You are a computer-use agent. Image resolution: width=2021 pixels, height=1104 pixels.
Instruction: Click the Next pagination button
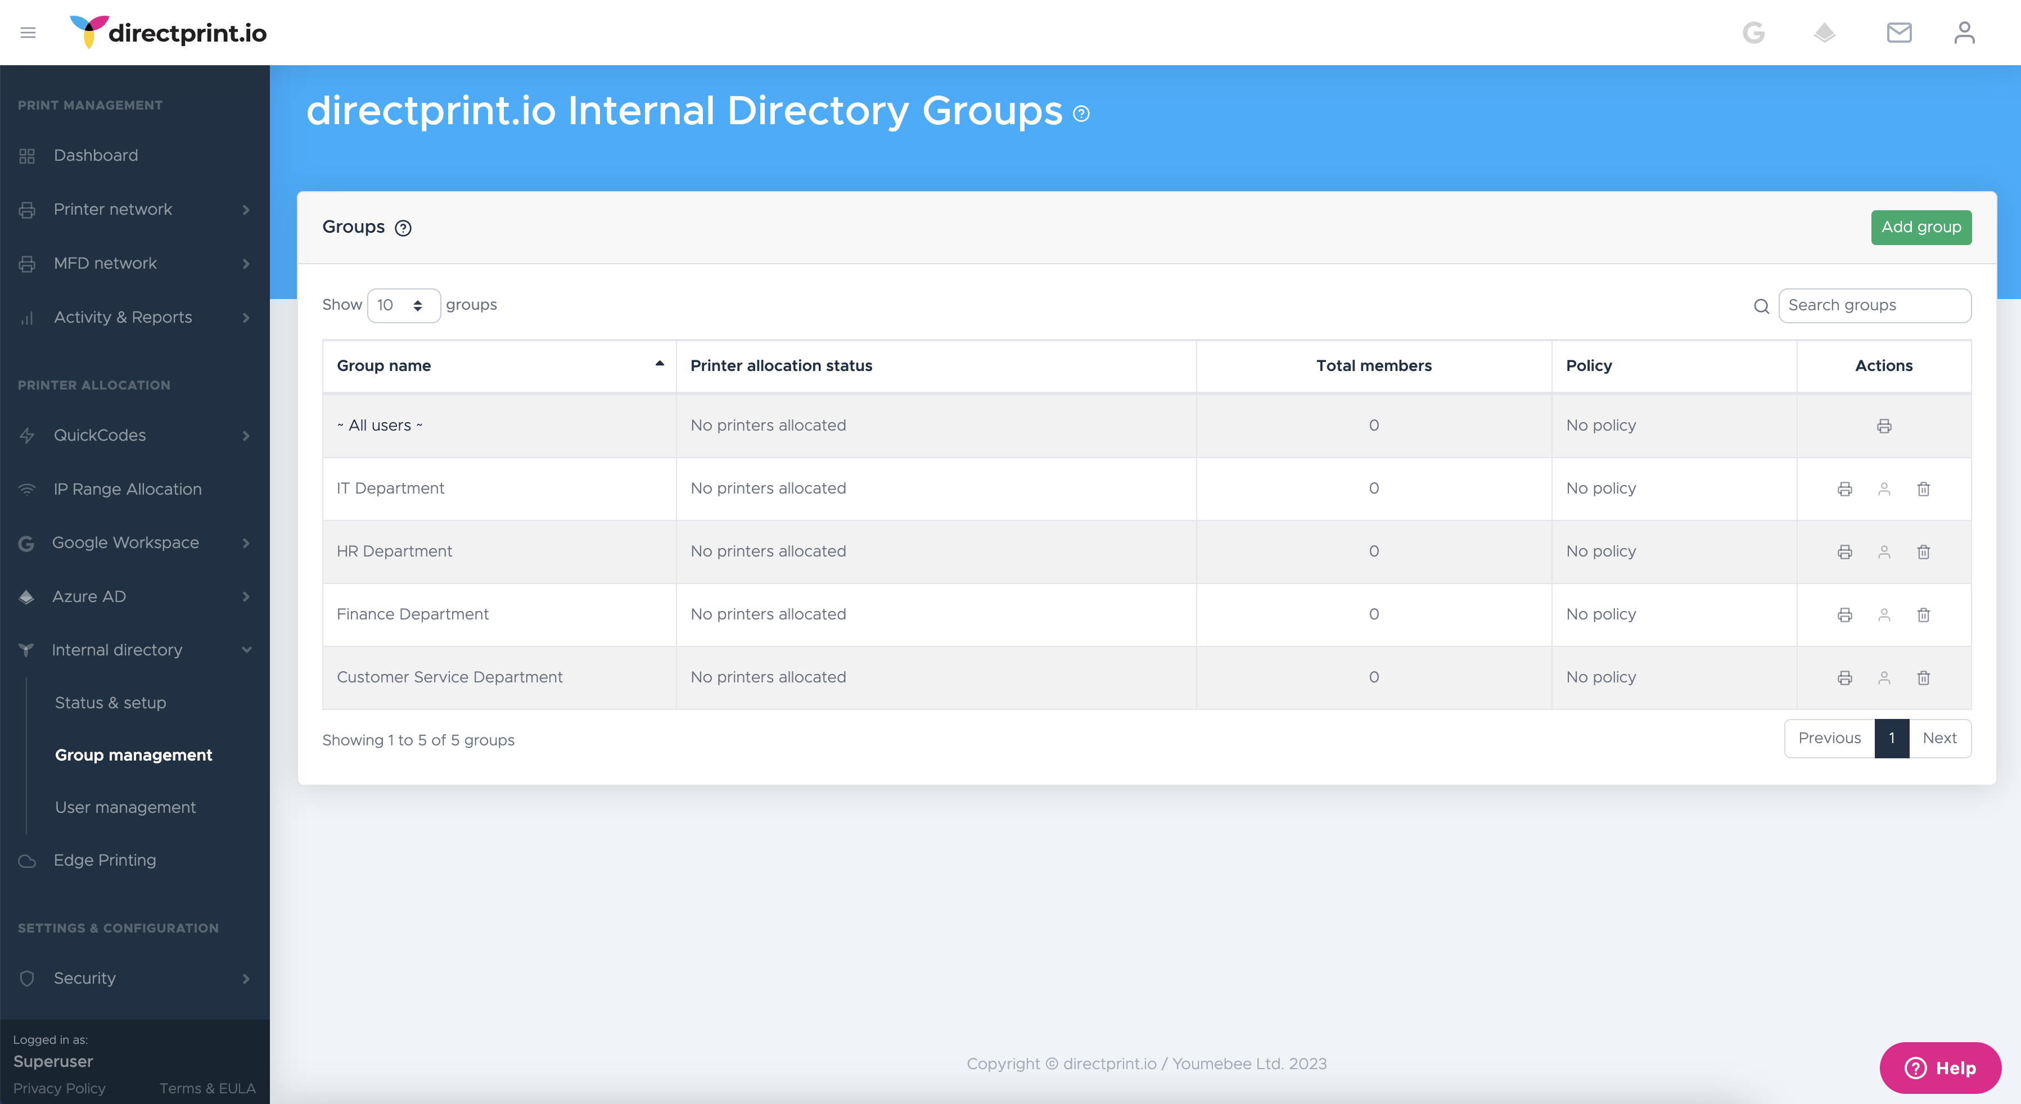[x=1939, y=739]
